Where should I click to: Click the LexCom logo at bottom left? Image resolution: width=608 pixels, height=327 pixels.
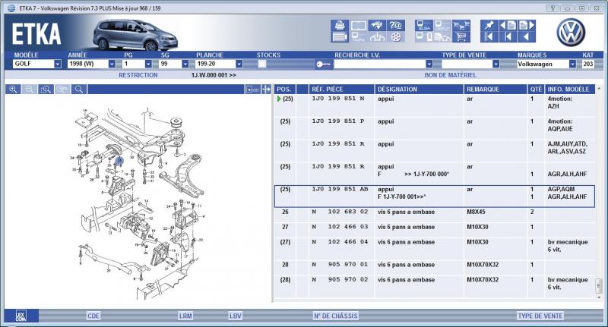coord(21,316)
